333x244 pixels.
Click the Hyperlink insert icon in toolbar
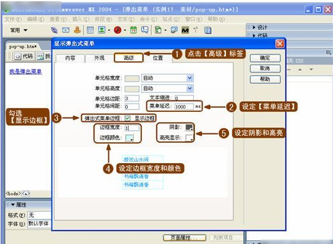(54, 30)
